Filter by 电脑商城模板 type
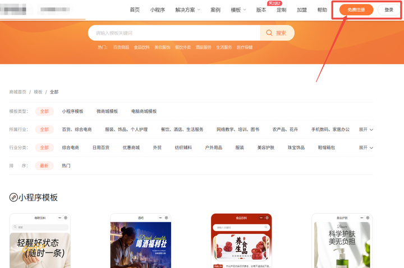 click(x=144, y=111)
